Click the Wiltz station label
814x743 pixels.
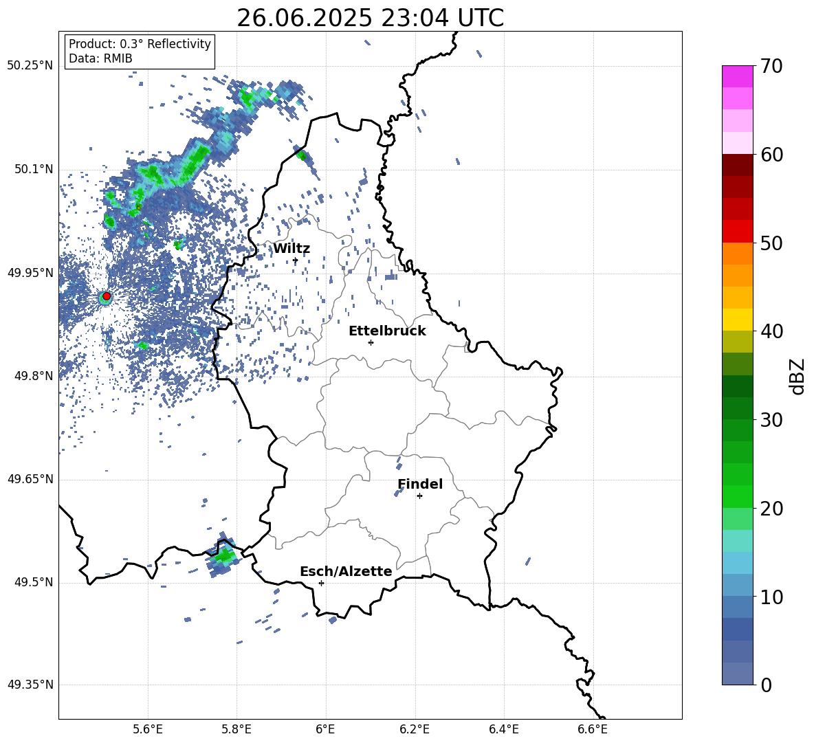(x=291, y=249)
